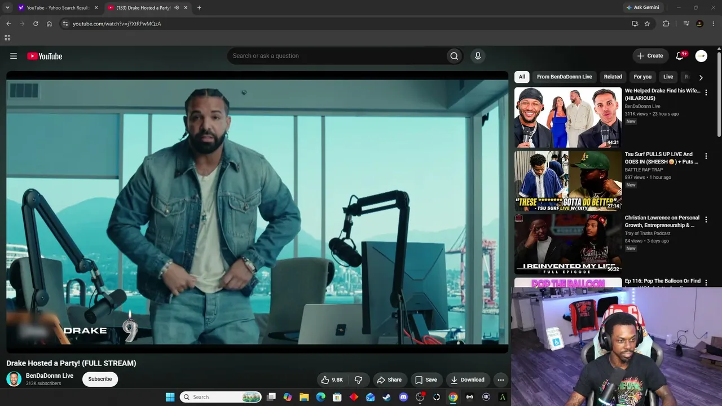Open Task View from taskbar

(x=271, y=397)
